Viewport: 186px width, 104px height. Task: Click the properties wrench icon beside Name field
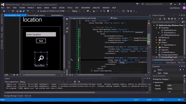point(180,70)
